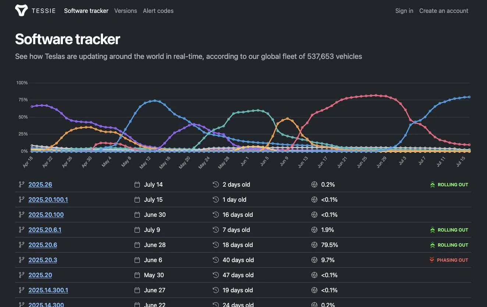Open version 2025.20.6 link

43,245
